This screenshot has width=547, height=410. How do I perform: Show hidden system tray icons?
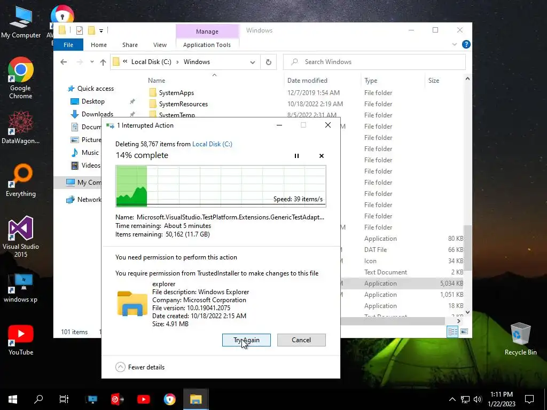point(452,399)
